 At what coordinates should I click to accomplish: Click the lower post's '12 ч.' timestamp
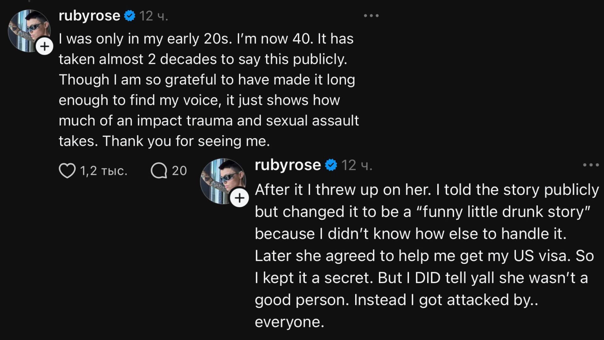(357, 165)
